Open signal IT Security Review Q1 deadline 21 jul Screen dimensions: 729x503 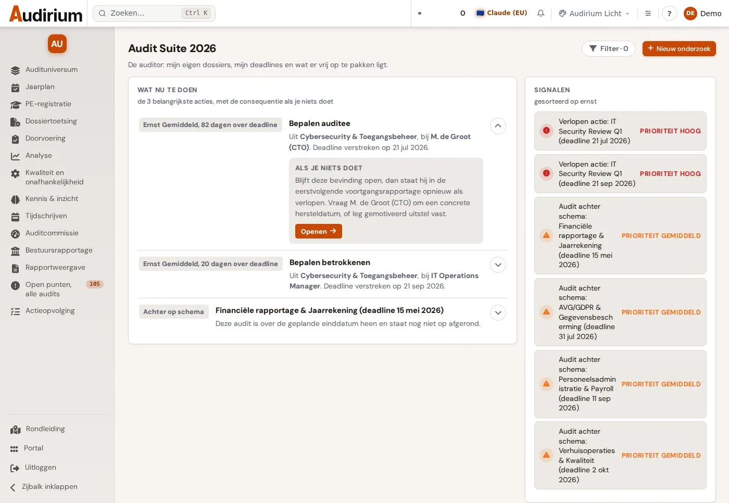(x=620, y=131)
